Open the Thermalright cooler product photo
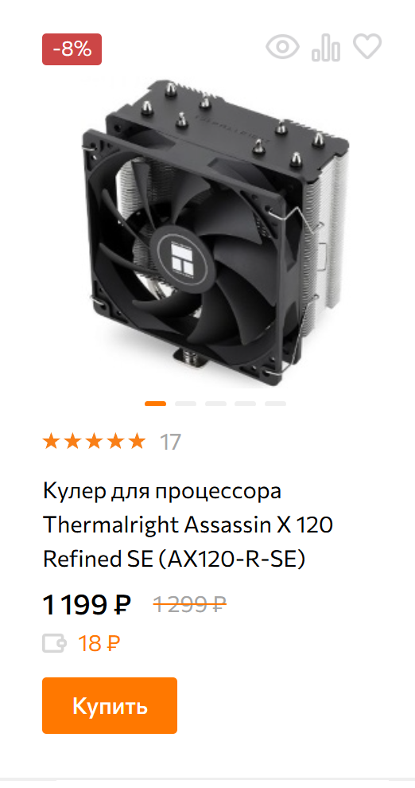 215,234
